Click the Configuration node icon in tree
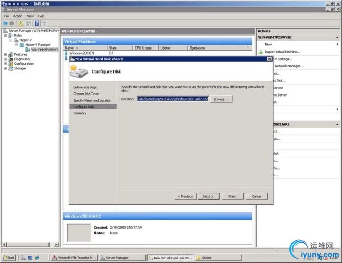 (x=11, y=64)
